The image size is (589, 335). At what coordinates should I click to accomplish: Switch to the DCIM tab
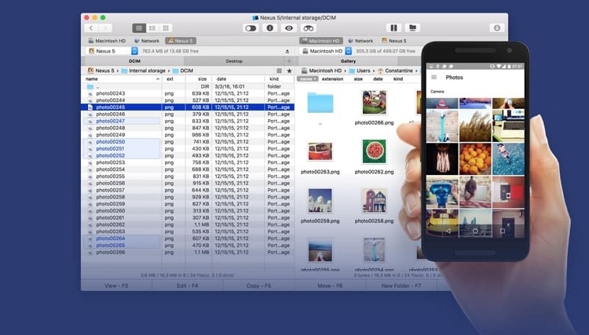click(134, 60)
